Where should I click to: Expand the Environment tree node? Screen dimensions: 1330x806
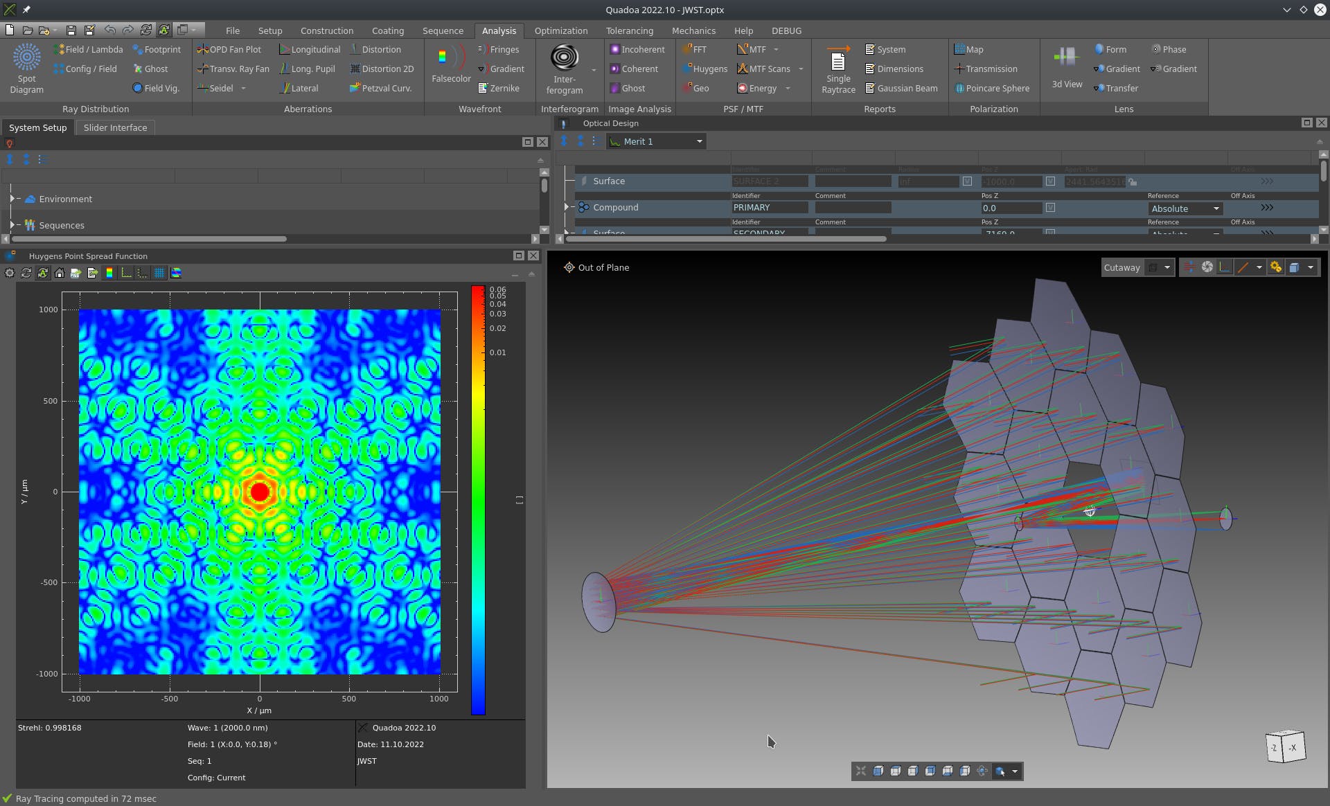(x=12, y=199)
